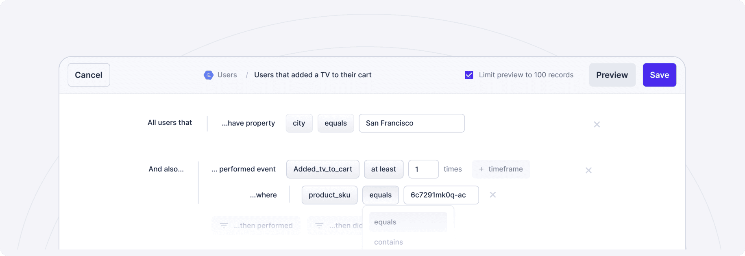The image size is (745, 256).
Task: Click the Cancel button
Action: (x=89, y=75)
